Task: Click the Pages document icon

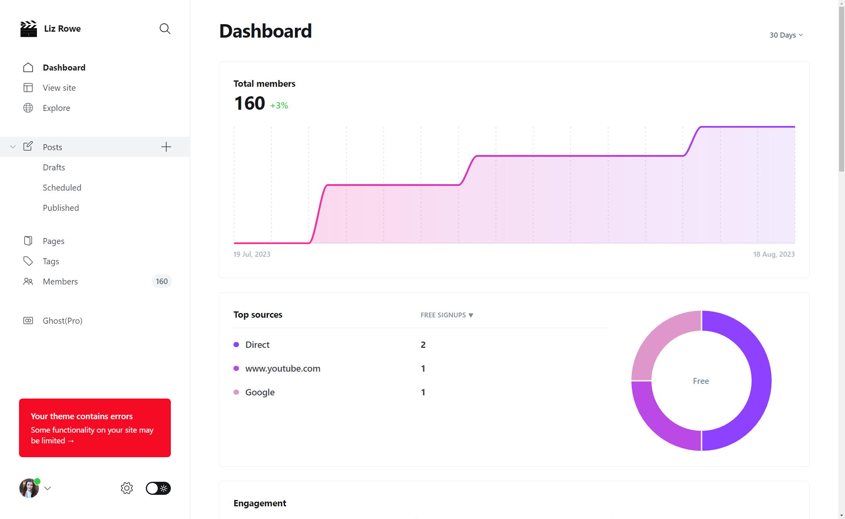Action: [x=28, y=241]
